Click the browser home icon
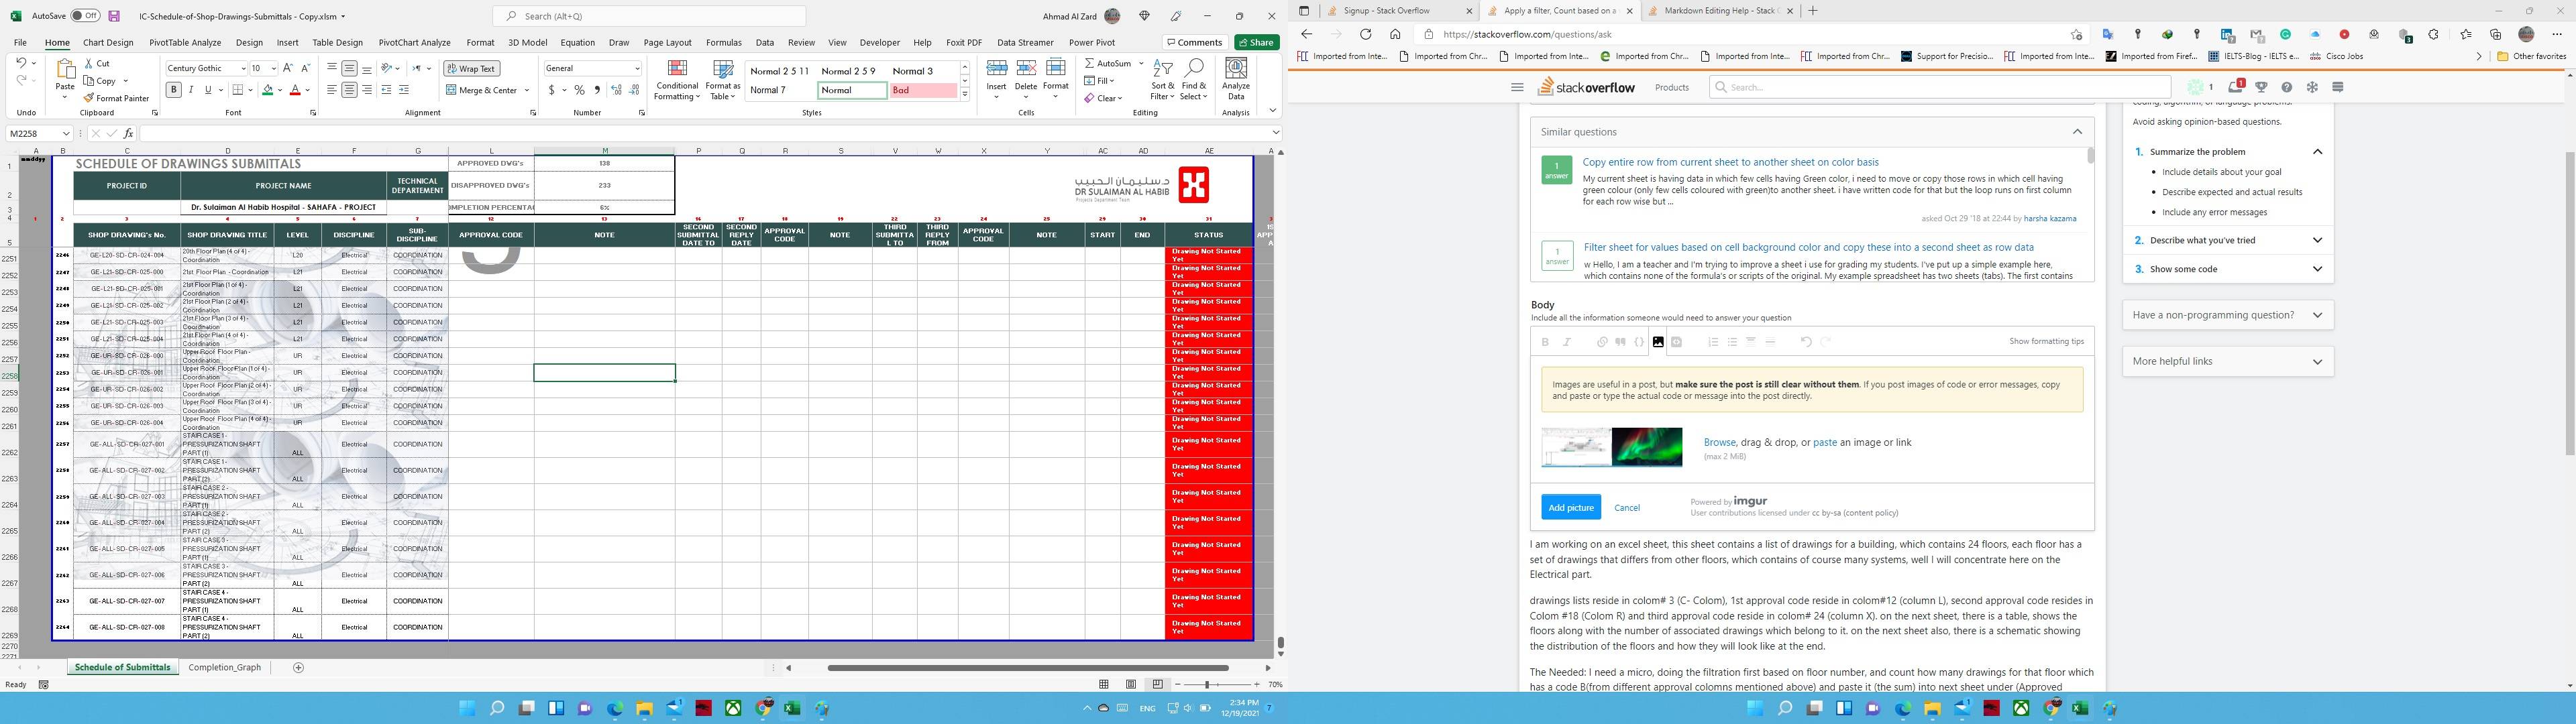 click(1395, 34)
